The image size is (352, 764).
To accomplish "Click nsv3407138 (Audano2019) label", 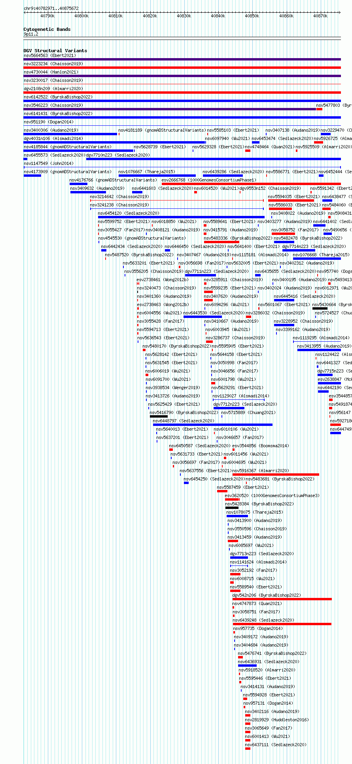I will pyautogui.click(x=293, y=130).
